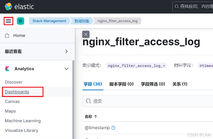Collapse the Analytics section
This screenshot has height=139, width=213.
(66, 69)
